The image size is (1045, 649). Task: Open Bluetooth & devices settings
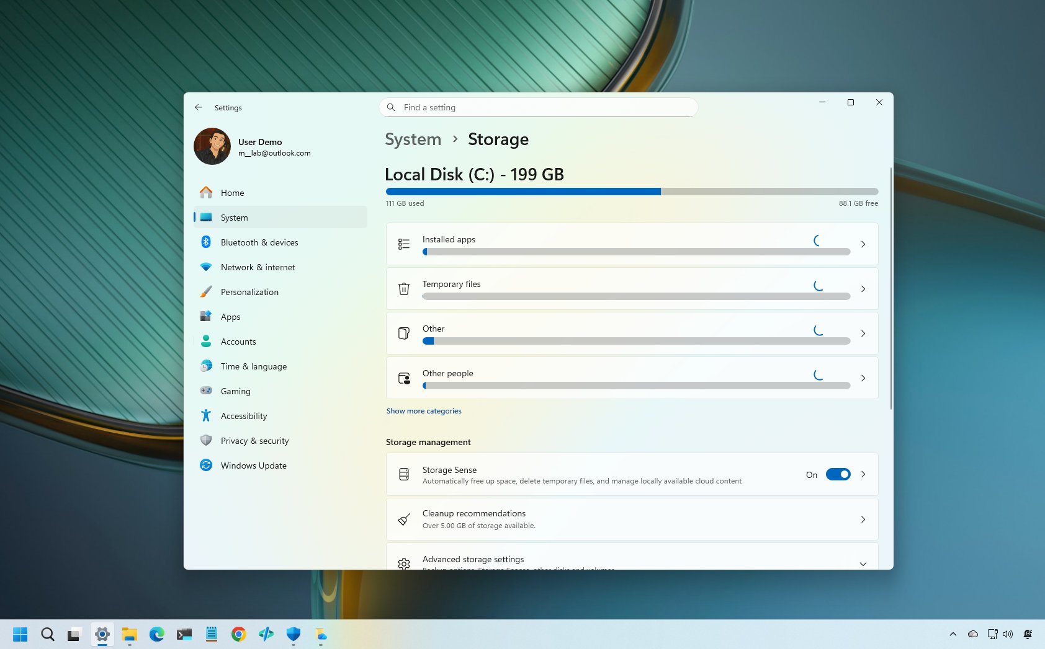coord(259,242)
